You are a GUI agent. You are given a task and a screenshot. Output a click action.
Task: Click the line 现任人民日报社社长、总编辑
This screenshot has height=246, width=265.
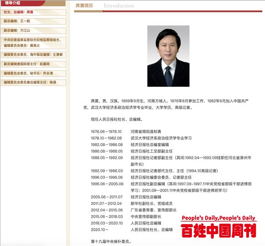coord(117,119)
